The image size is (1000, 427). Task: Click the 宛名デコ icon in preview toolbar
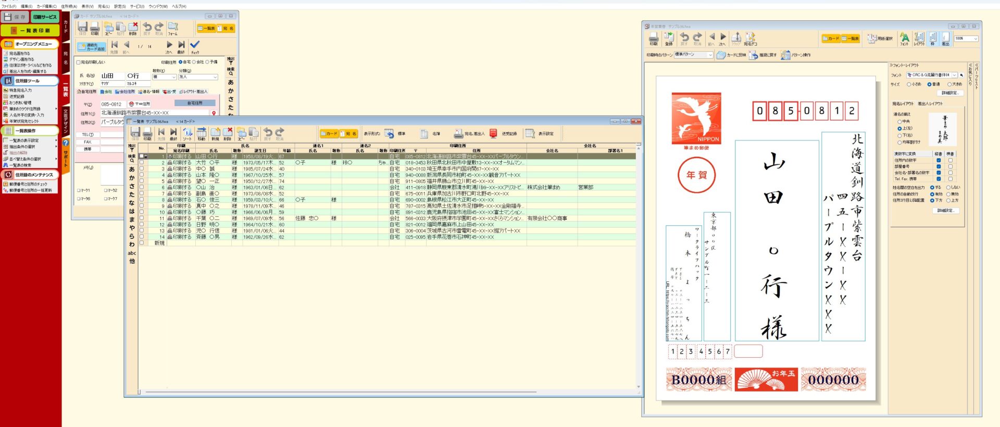click(x=750, y=38)
